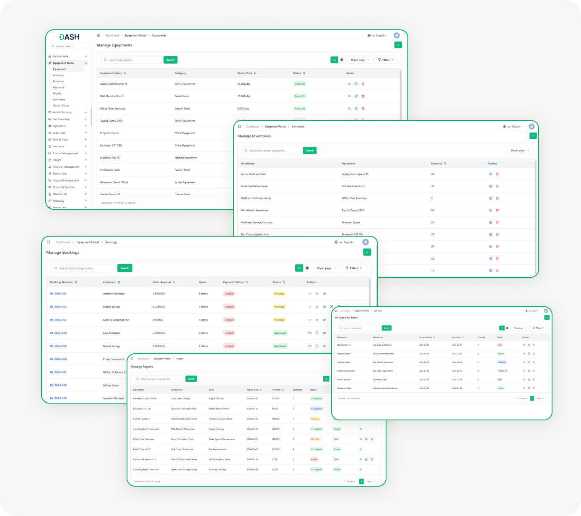Approve booking BK-2026-001 with the checkmark icon

point(310,294)
